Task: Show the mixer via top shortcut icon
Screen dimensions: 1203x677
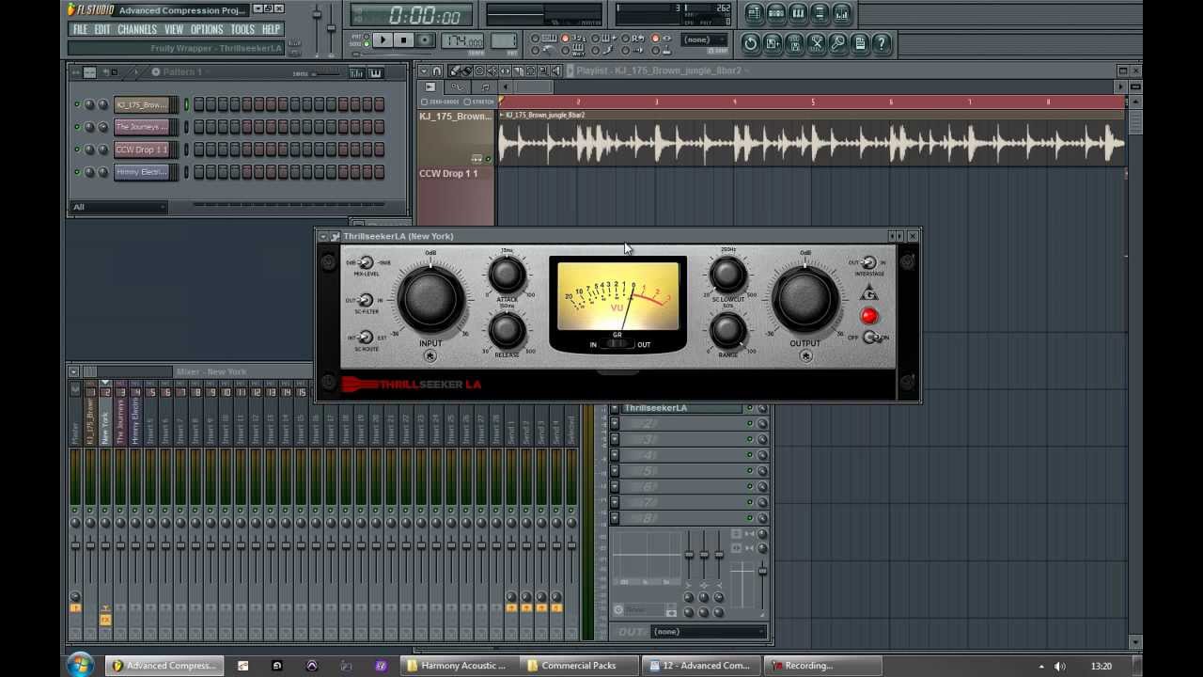Action: (841, 13)
